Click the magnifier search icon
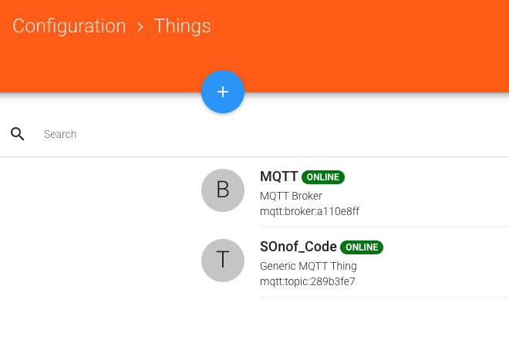 (x=18, y=134)
